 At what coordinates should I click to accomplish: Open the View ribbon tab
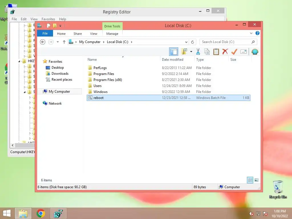94,34
